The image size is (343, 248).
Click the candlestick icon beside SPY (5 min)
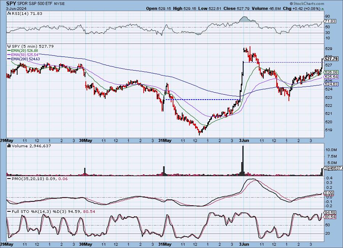point(9,46)
